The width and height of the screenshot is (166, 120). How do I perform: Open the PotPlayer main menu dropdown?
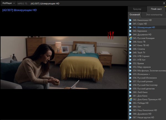point(8,3)
